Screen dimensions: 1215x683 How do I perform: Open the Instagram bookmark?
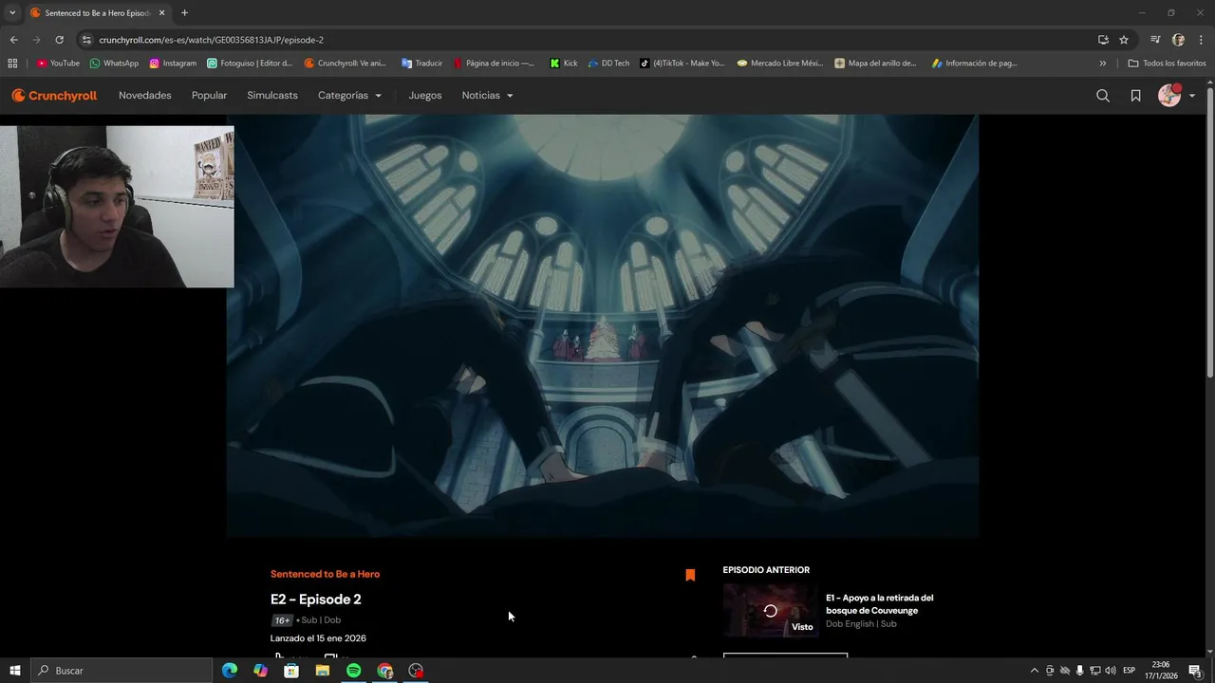click(x=173, y=64)
